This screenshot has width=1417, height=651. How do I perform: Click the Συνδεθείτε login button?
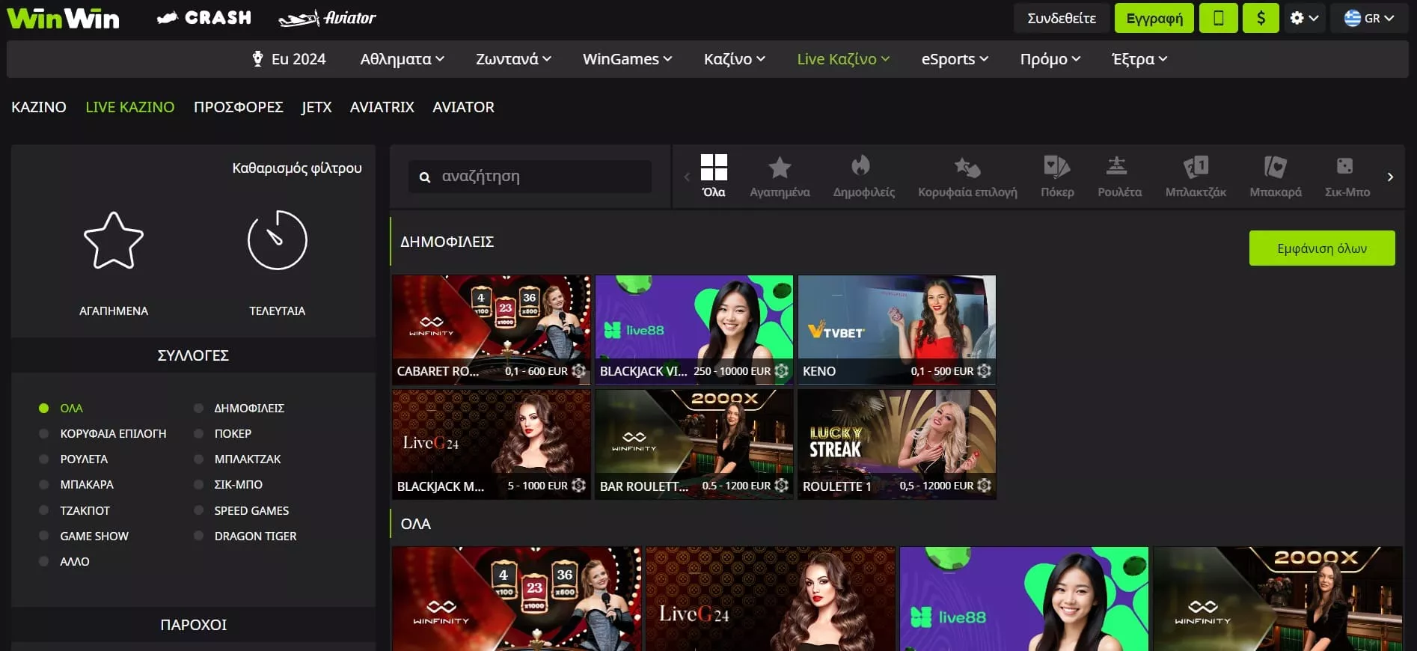[1061, 18]
